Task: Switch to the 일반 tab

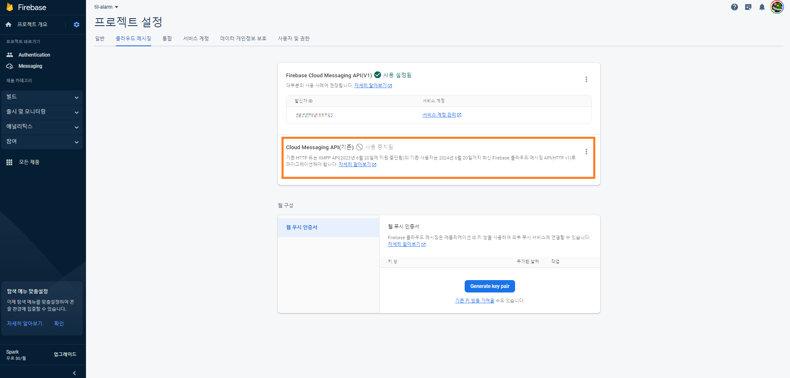Action: click(x=100, y=38)
